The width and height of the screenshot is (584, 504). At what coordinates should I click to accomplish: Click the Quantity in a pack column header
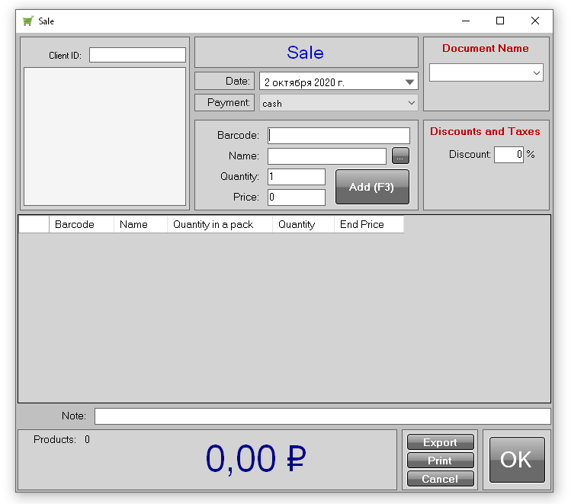220,224
